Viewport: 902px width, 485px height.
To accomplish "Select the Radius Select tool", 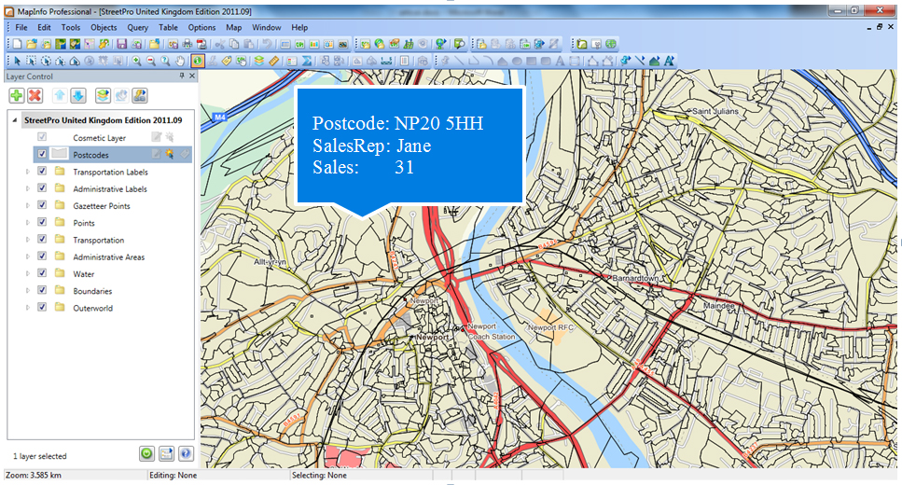I will click(46, 61).
